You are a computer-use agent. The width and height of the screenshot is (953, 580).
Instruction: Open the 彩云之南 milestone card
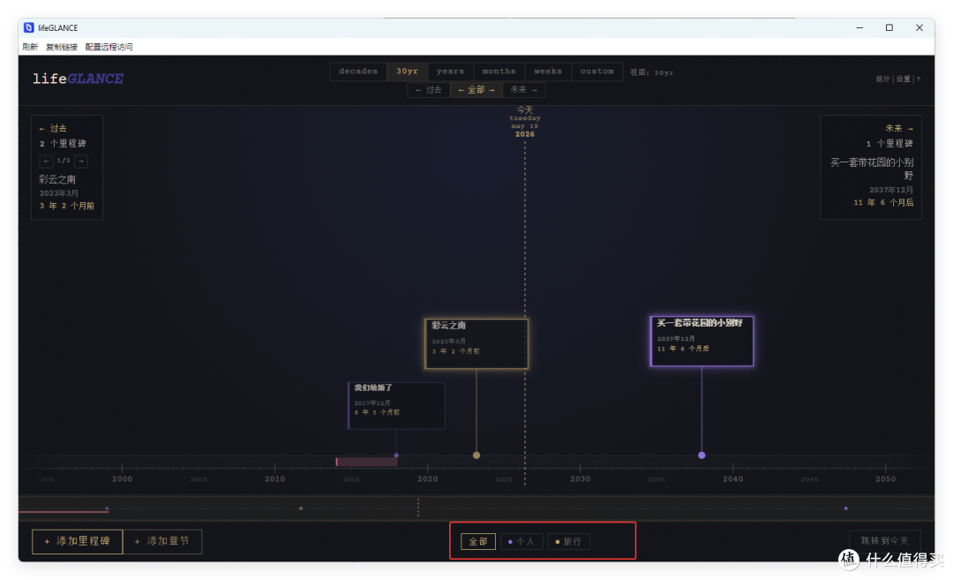476,343
